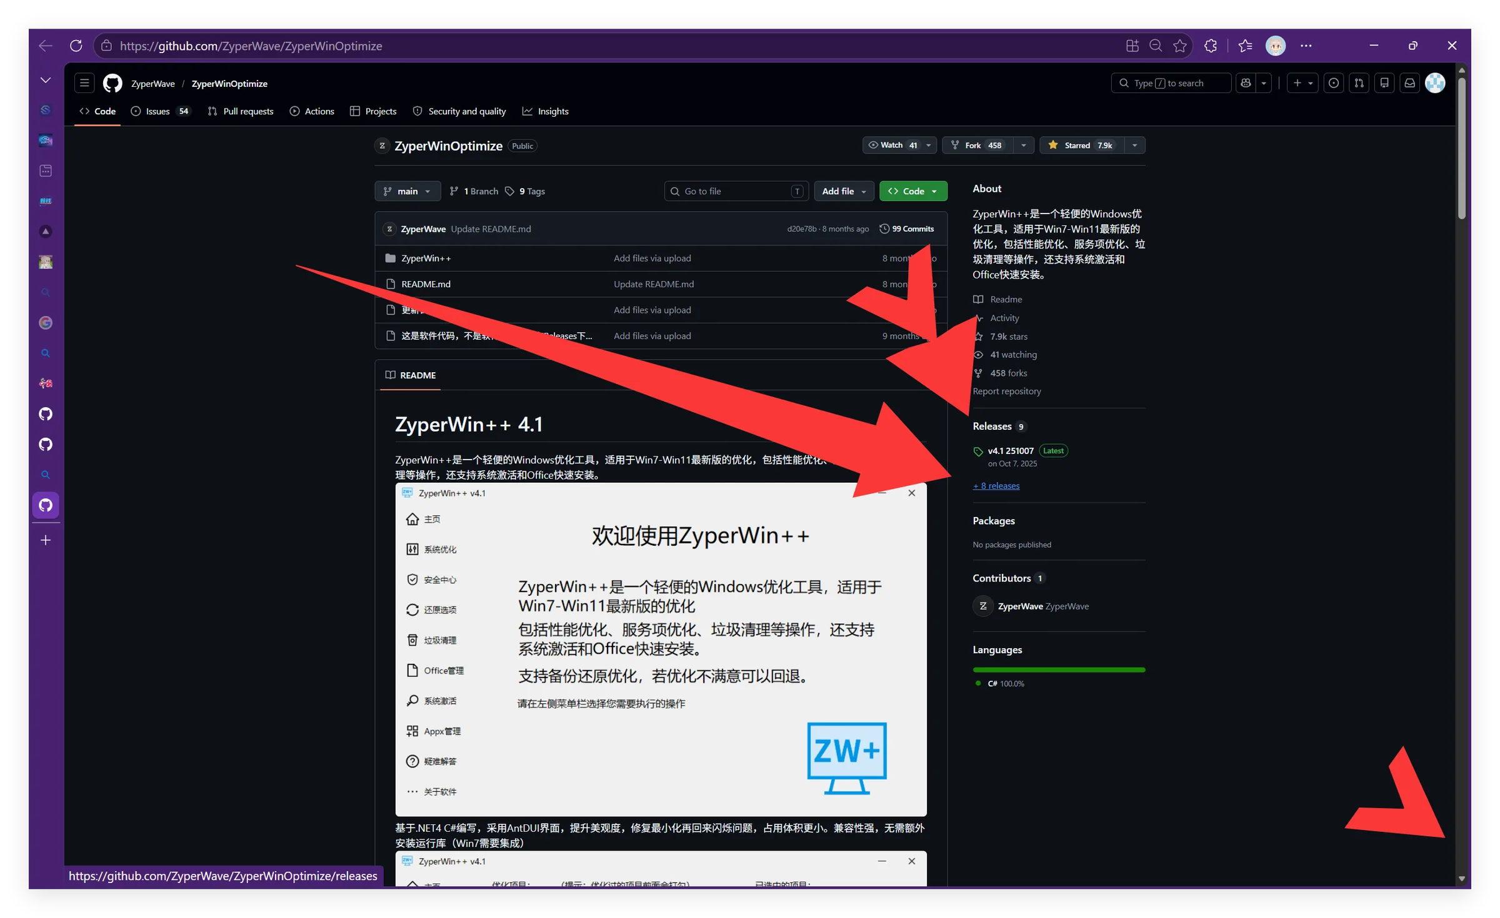
Task: Reload the page with the refresh icon
Action: tap(76, 46)
